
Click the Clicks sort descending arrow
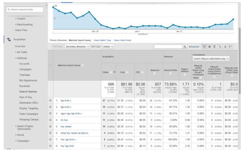click(114, 72)
